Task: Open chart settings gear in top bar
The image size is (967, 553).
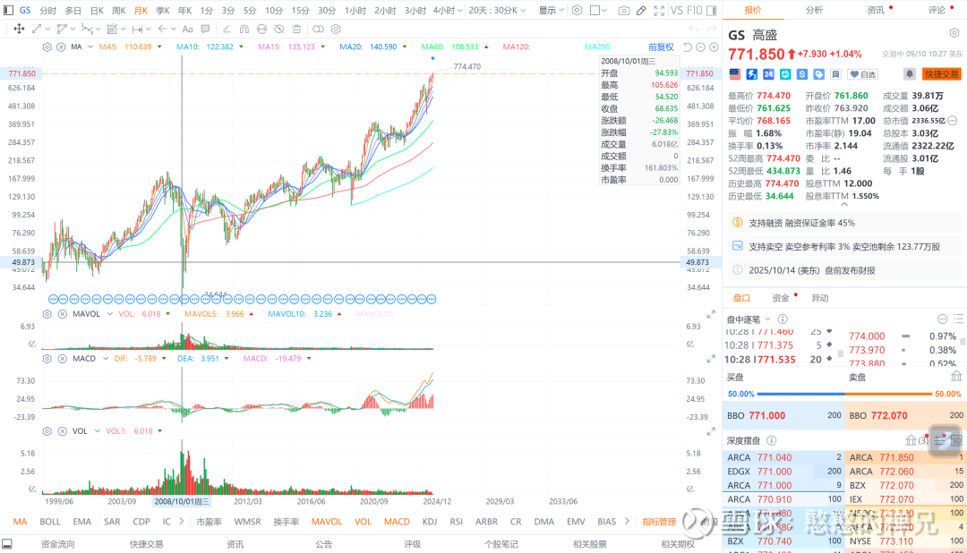Action: click(577, 10)
